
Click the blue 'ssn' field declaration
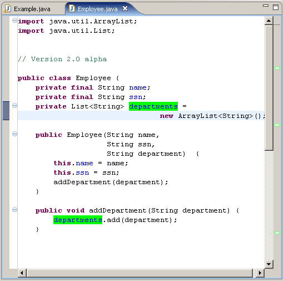136,97
